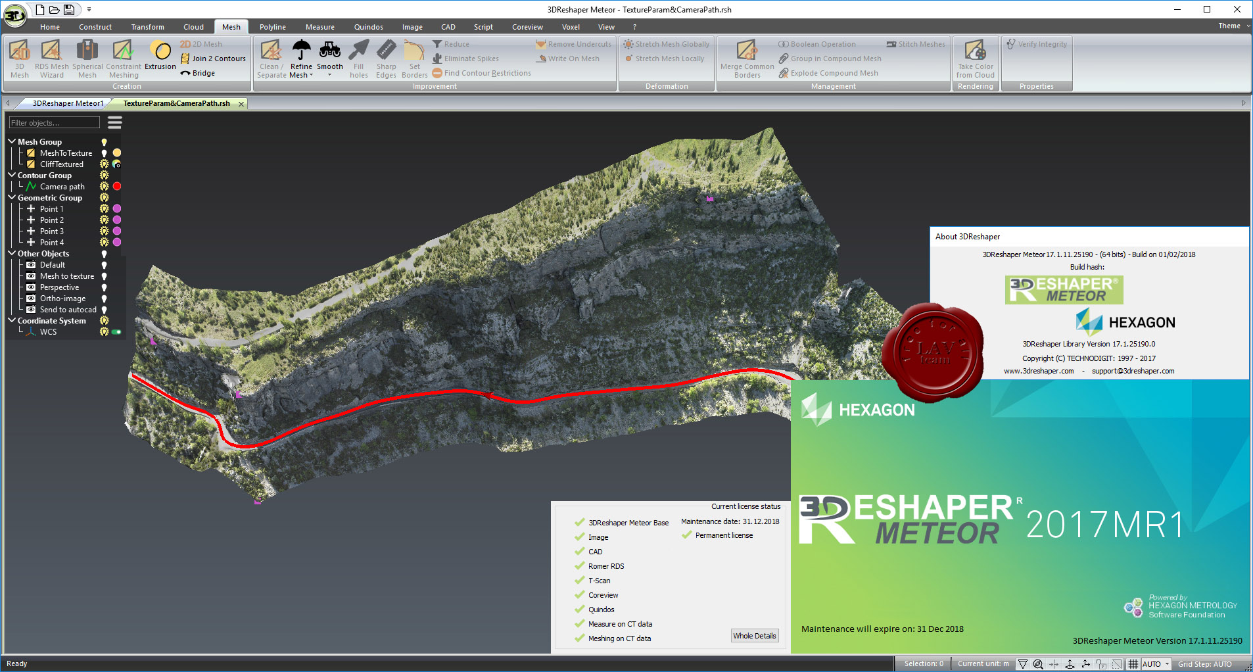This screenshot has width=1253, height=672.
Task: Click the red color swatch of Camera path
Action: click(117, 187)
